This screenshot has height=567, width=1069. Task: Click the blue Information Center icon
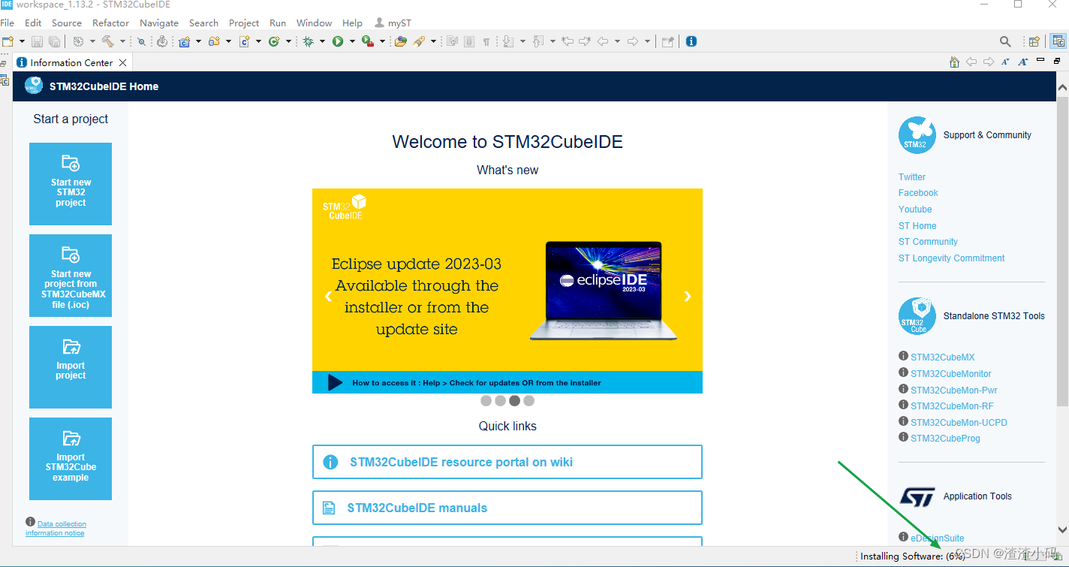pyautogui.click(x=691, y=41)
